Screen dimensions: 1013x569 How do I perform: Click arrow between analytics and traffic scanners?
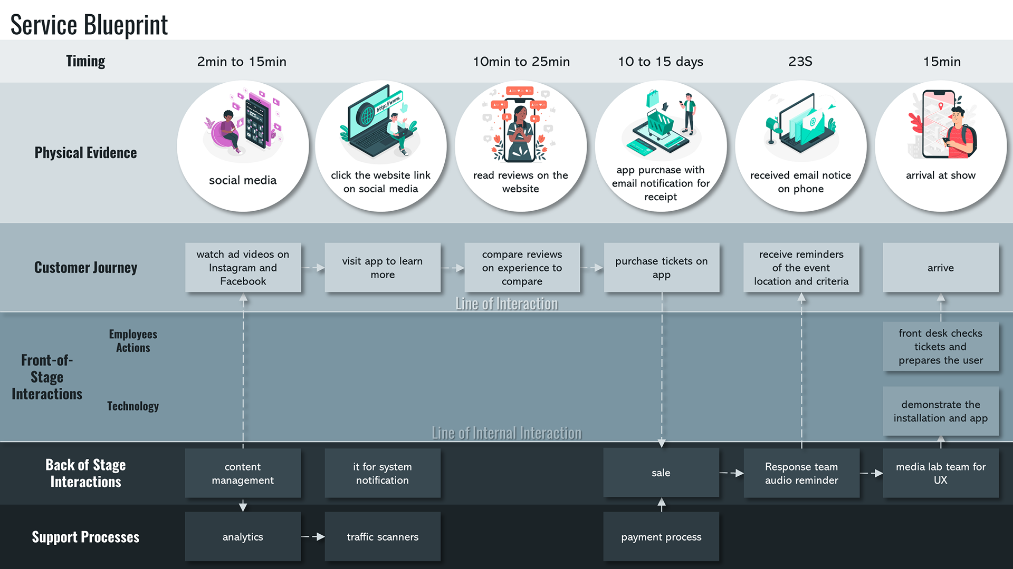coord(313,537)
